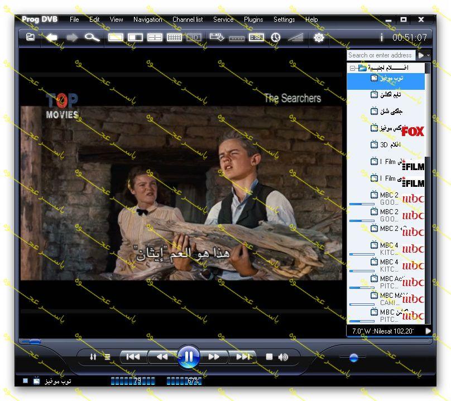The height and width of the screenshot is (401, 451).
Task: Open the scheduler clock icon
Action: click(x=276, y=37)
